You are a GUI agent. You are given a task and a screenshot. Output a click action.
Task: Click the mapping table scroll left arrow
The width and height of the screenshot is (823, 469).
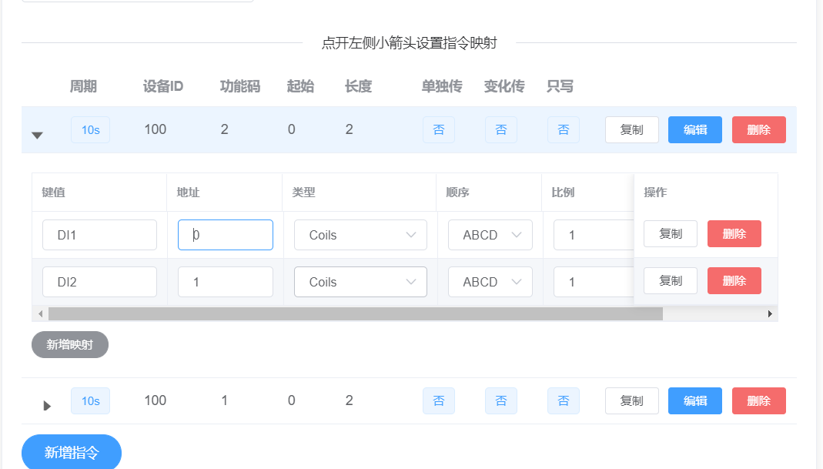[x=40, y=314]
